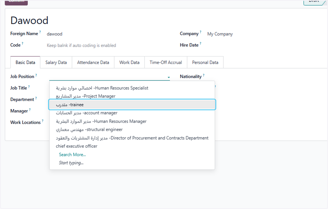Screen dimensions: 328x209
Task: Click the help icon beside Work Locations
Action: (43, 121)
